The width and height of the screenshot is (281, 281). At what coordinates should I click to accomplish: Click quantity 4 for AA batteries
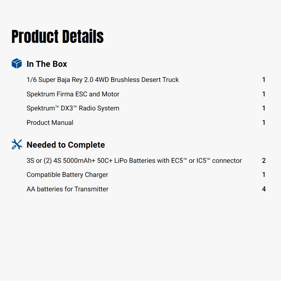264,189
